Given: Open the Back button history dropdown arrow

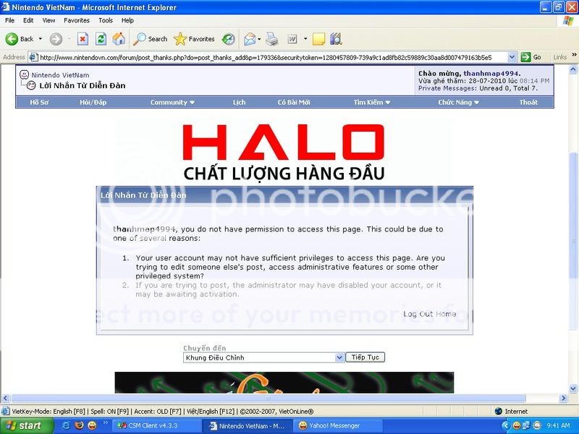Looking at the screenshot, I should (41, 39).
